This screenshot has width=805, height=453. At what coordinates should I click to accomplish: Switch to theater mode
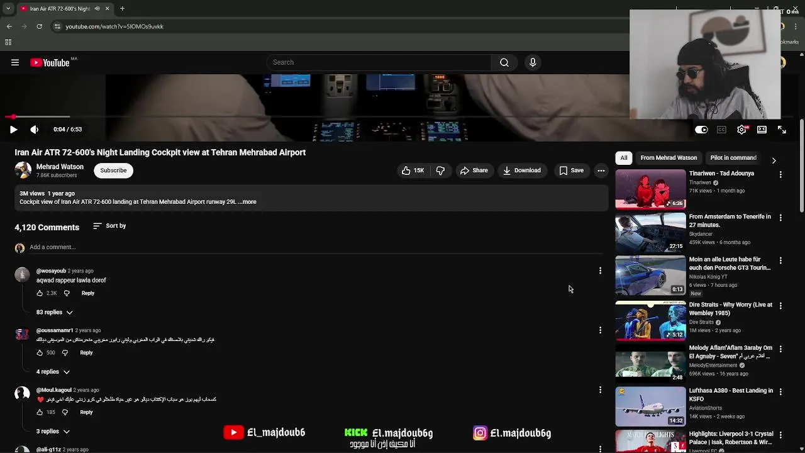pos(762,130)
